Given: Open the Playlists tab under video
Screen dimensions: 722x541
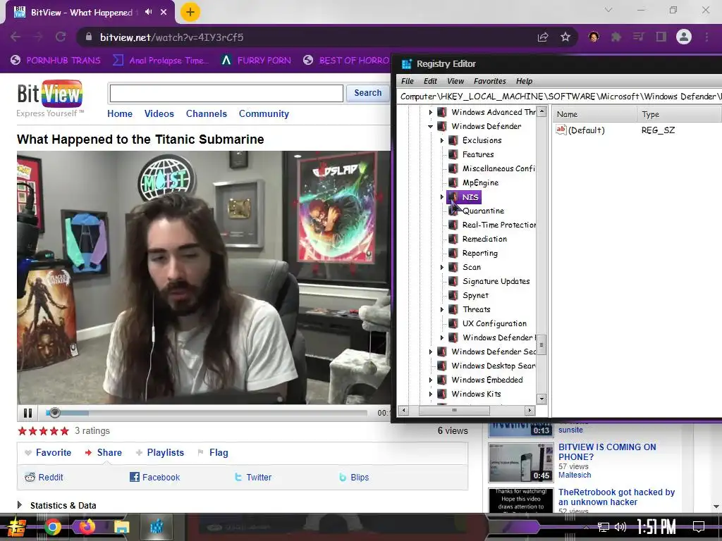Looking at the screenshot, I should (x=160, y=453).
